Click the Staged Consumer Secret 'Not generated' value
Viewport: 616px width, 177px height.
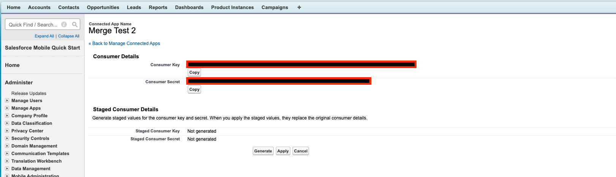(202, 139)
